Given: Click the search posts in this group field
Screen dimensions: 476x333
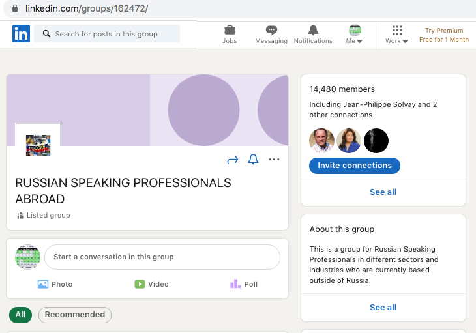Looking at the screenshot, I should click(107, 34).
